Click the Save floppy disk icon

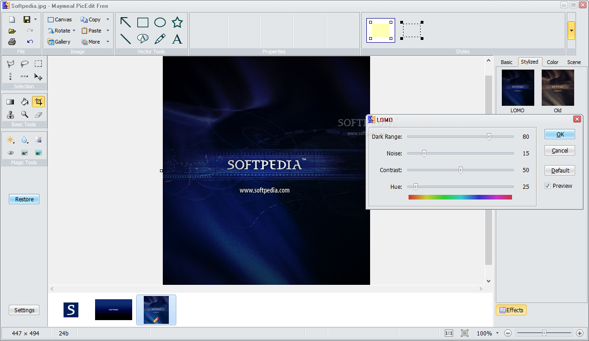pos(27,19)
